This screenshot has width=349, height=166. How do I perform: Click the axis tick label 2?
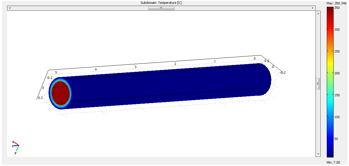point(175,64)
